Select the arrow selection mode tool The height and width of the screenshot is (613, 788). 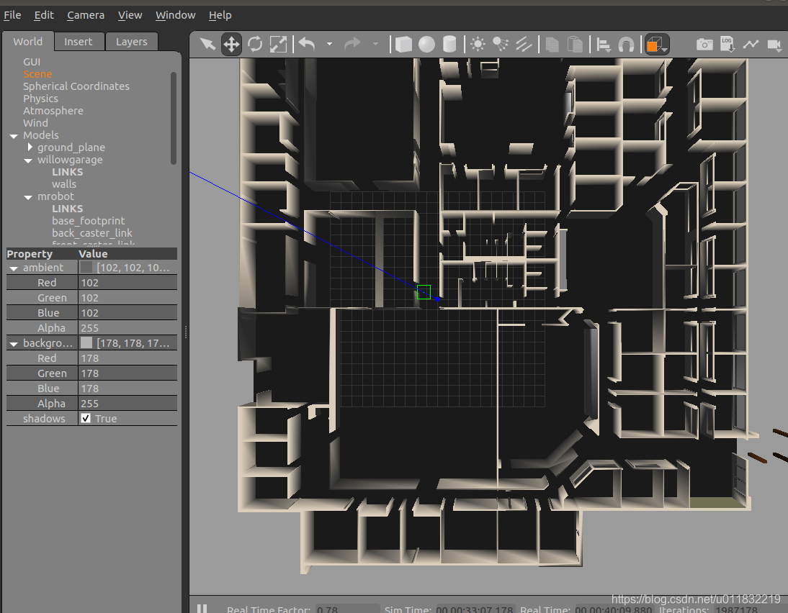[207, 44]
